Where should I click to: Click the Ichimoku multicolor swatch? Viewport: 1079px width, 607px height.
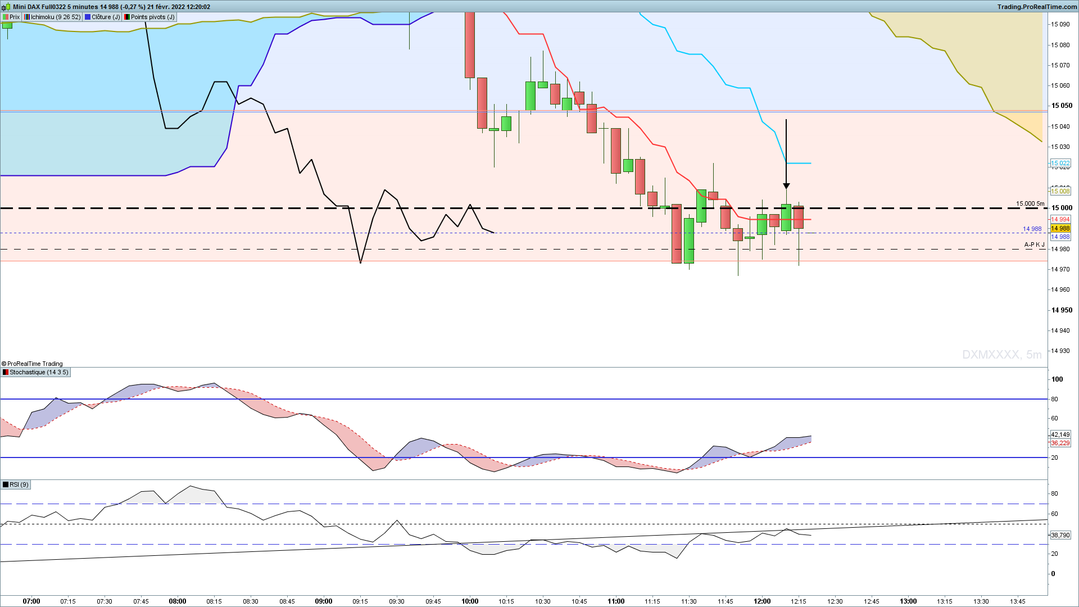pyautogui.click(x=27, y=17)
